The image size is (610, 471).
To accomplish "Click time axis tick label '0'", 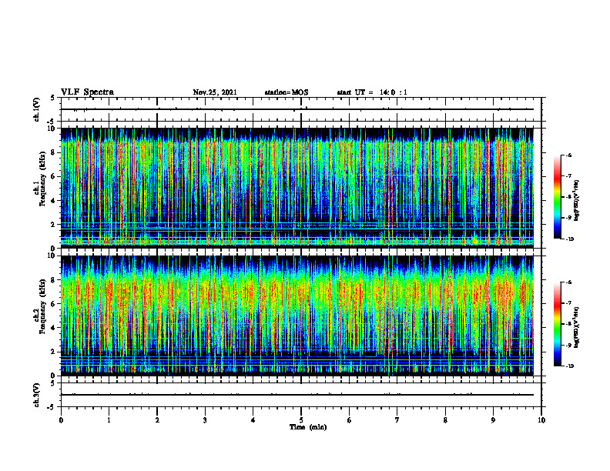I will (61, 420).
